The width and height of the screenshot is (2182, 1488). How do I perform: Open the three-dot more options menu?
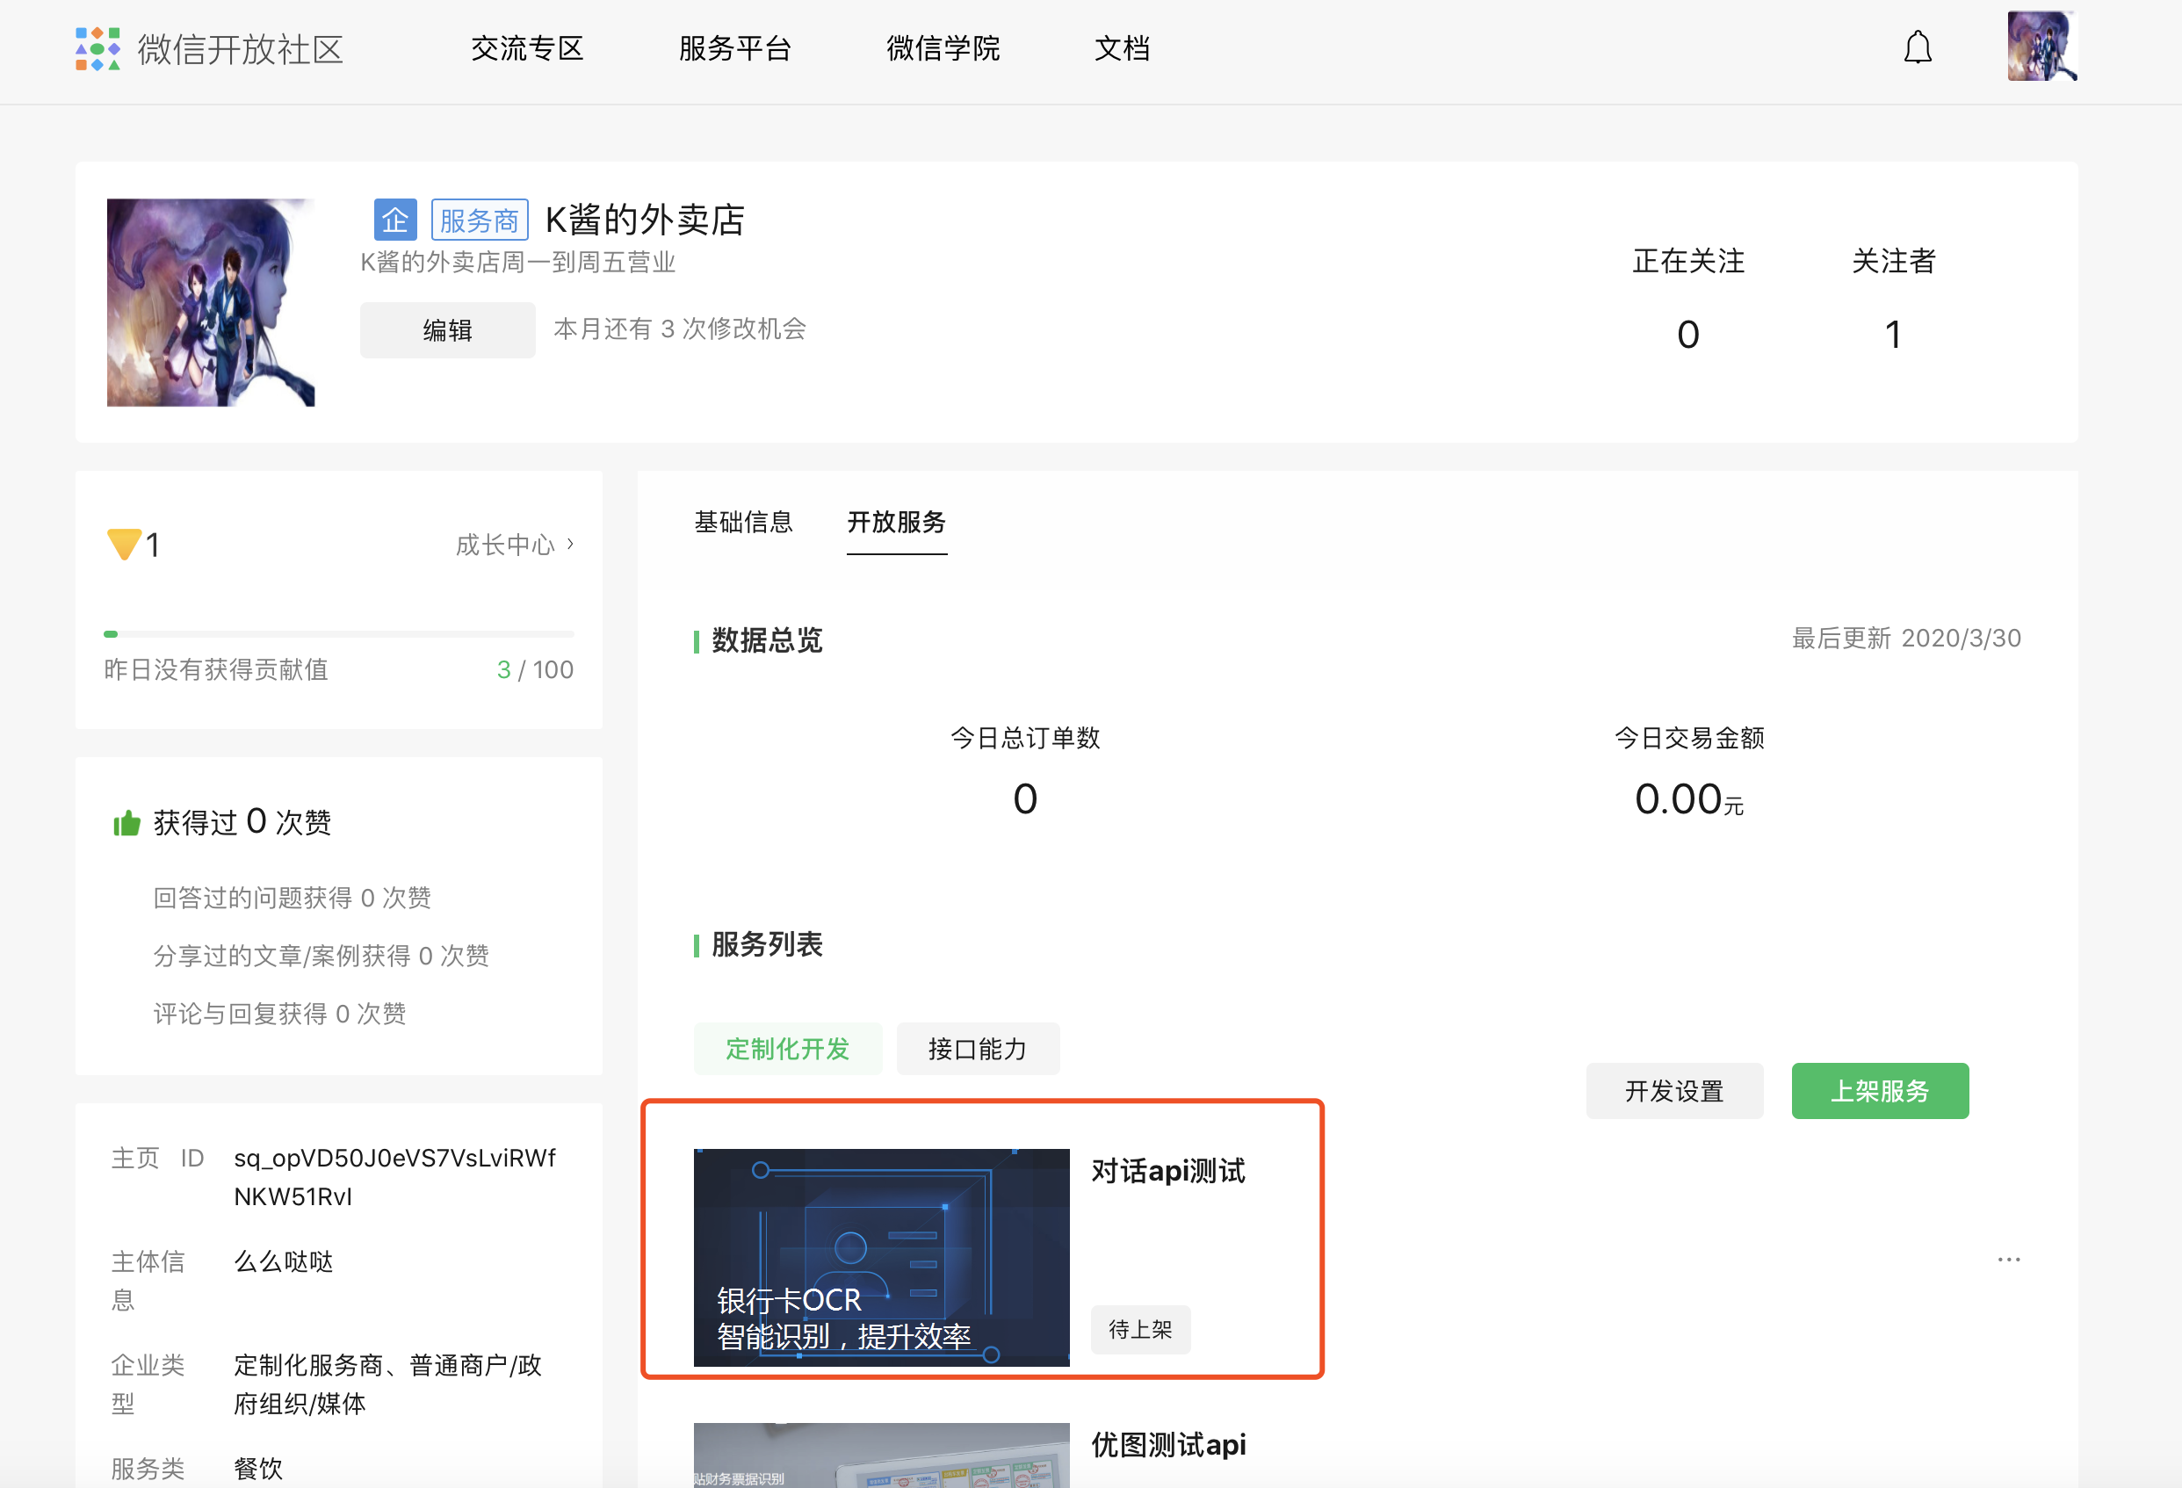tap(2008, 1260)
